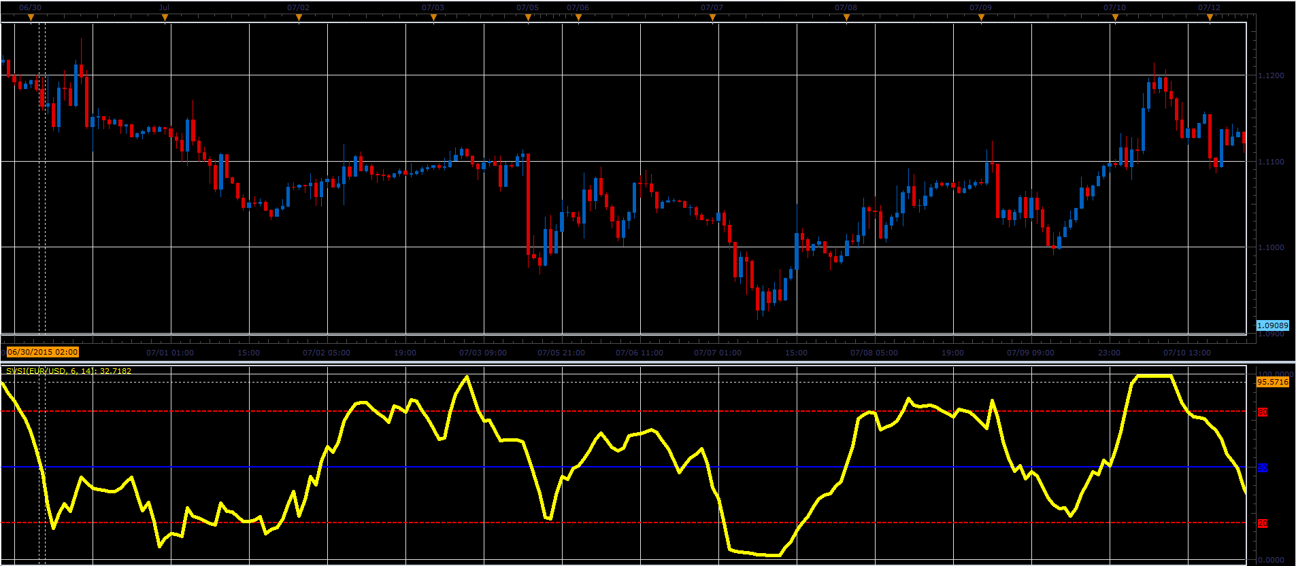
Task: Click the 07/03 09:00 time axis label
Action: [x=483, y=353]
